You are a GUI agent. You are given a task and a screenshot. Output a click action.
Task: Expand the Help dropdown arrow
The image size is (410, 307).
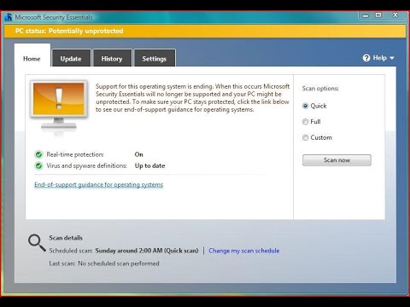tap(392, 58)
